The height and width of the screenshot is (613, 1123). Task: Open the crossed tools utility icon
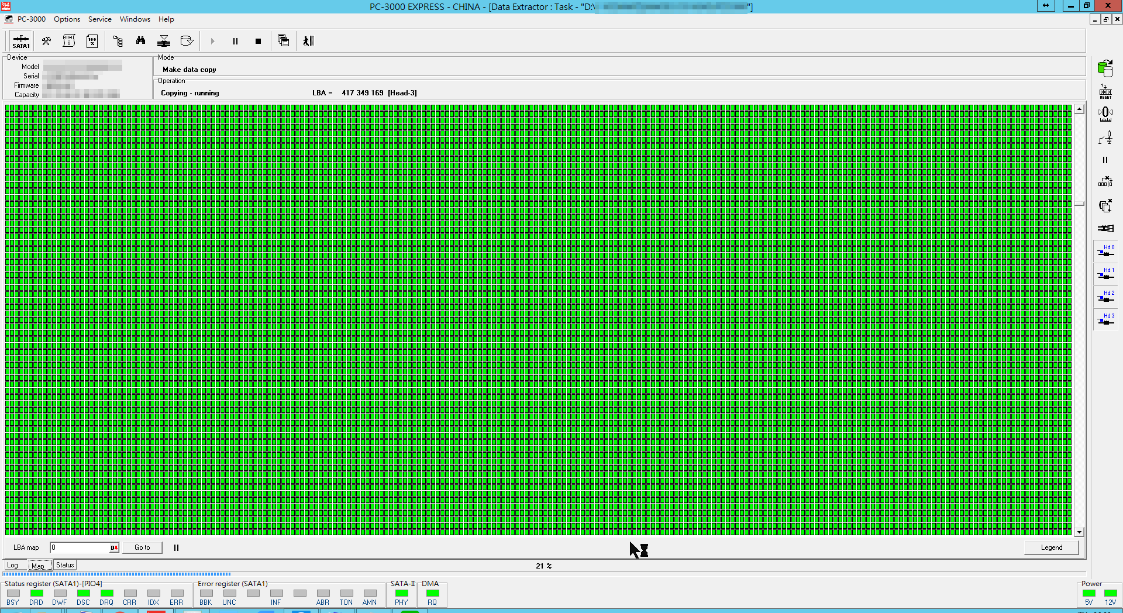[x=46, y=41]
